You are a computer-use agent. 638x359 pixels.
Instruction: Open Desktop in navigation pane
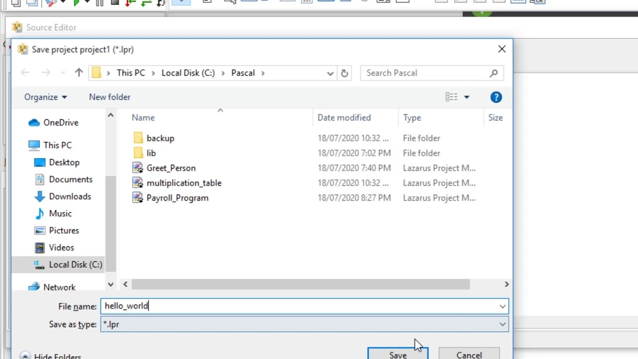64,163
